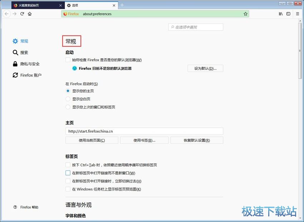This screenshot has height=222, width=304.
Task: Open the Library bookshelf icon
Action: (x=280, y=14)
